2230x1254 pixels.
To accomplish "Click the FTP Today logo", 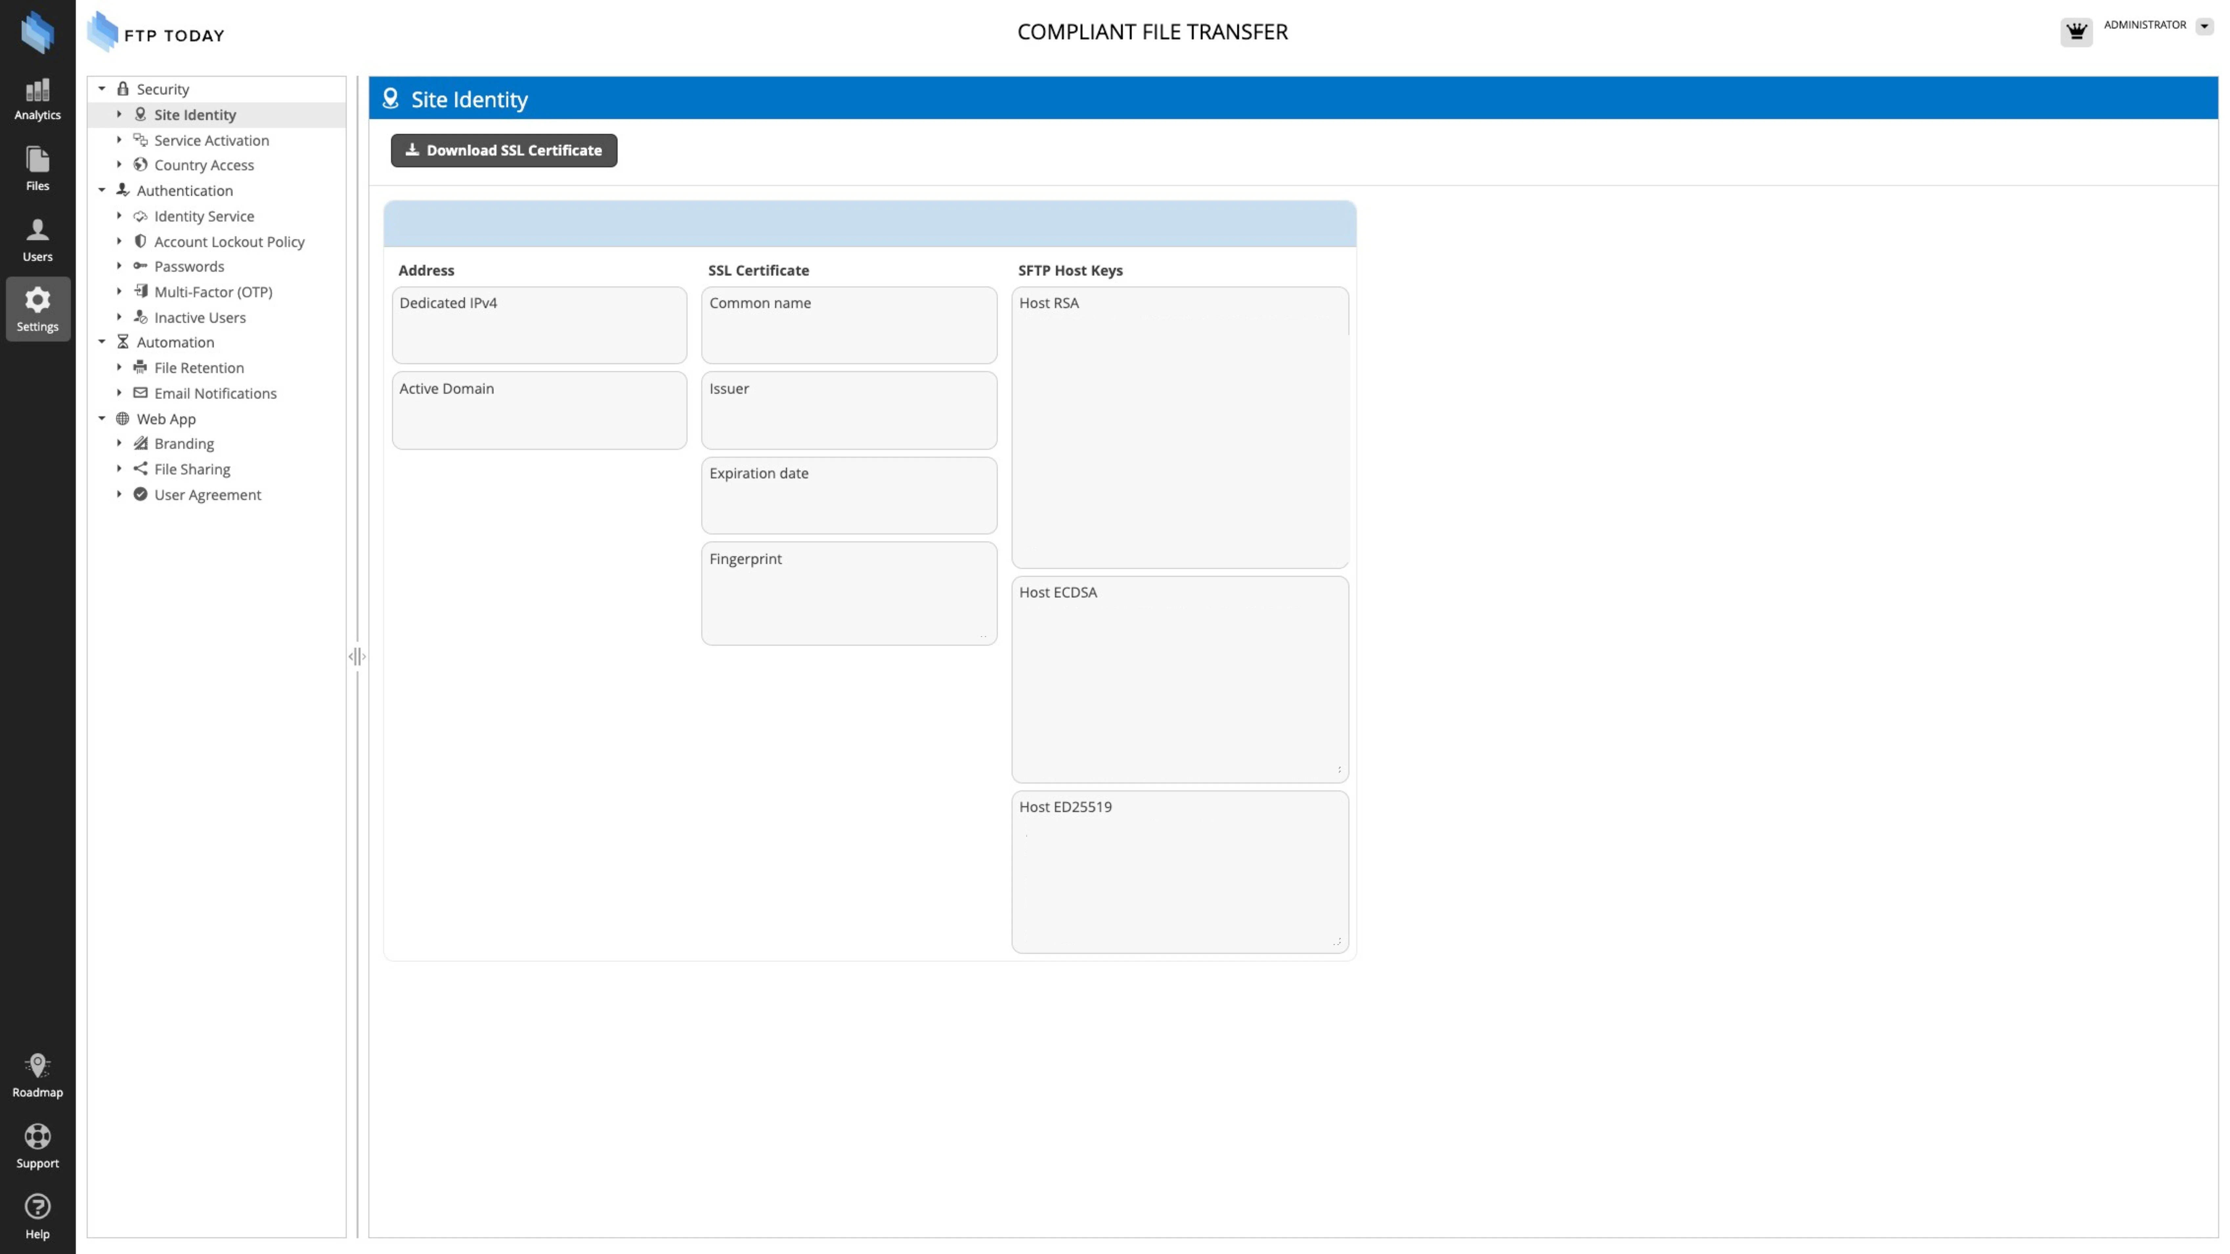I will 156,33.
